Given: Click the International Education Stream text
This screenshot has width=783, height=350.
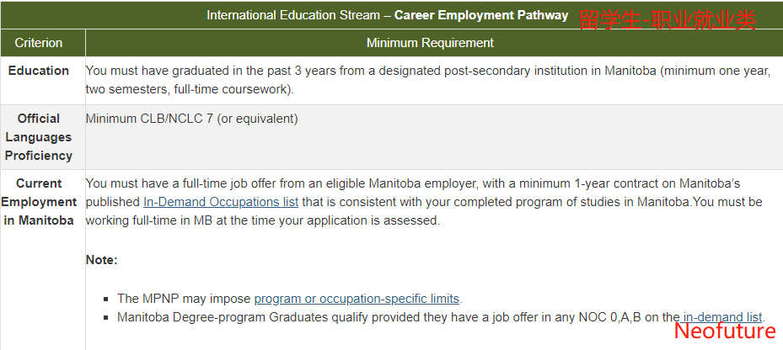Looking at the screenshot, I should [x=293, y=15].
